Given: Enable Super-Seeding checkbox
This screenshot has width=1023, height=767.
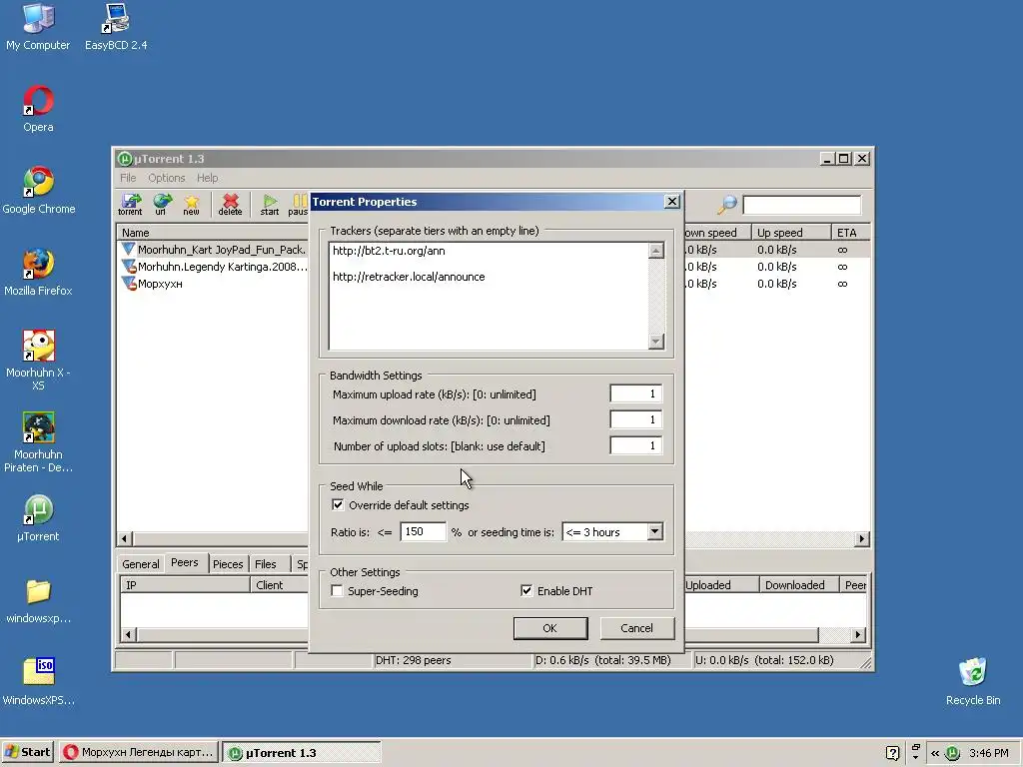Looking at the screenshot, I should point(338,591).
